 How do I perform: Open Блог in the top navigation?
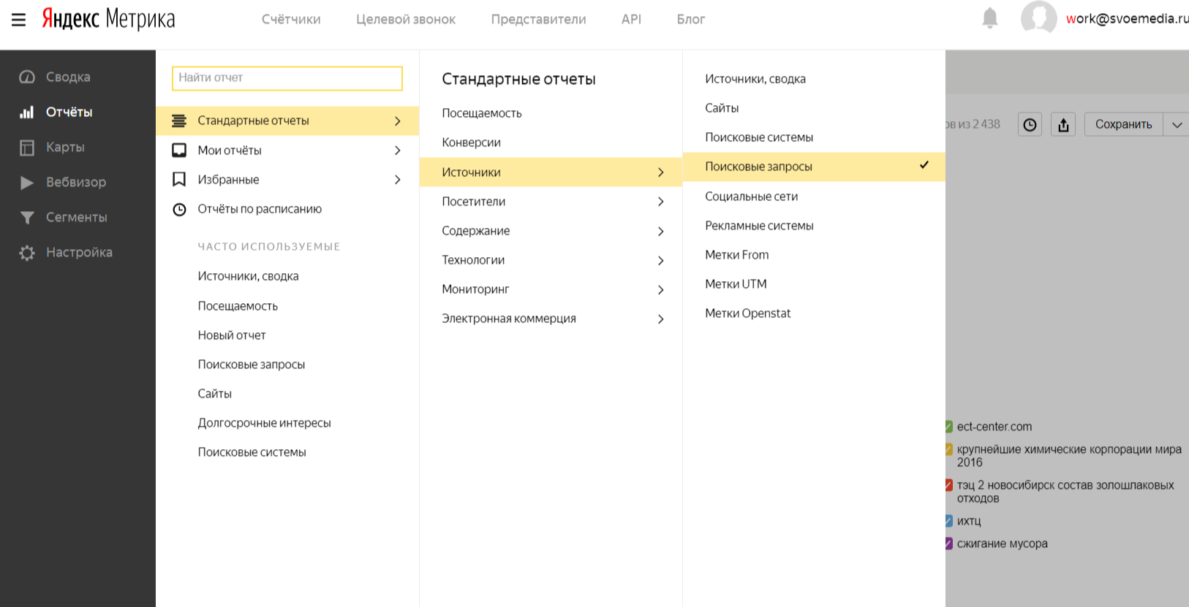[691, 20]
